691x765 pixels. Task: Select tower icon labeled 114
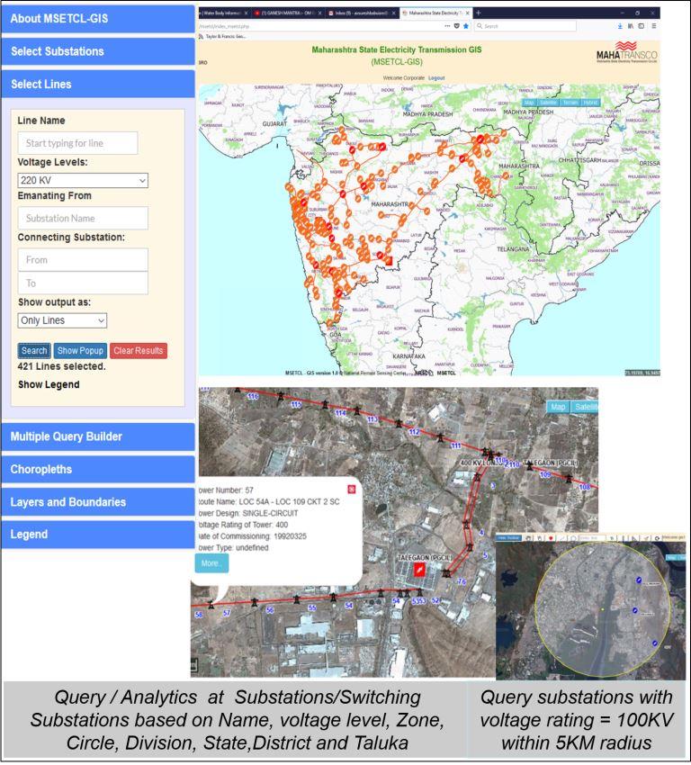tap(326, 404)
